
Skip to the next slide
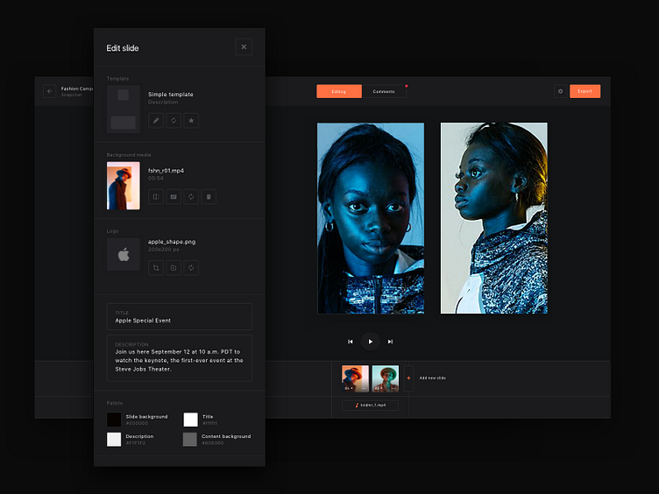(391, 342)
